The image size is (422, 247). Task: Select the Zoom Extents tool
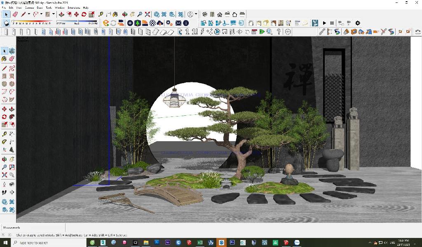pyautogui.click(x=147, y=14)
